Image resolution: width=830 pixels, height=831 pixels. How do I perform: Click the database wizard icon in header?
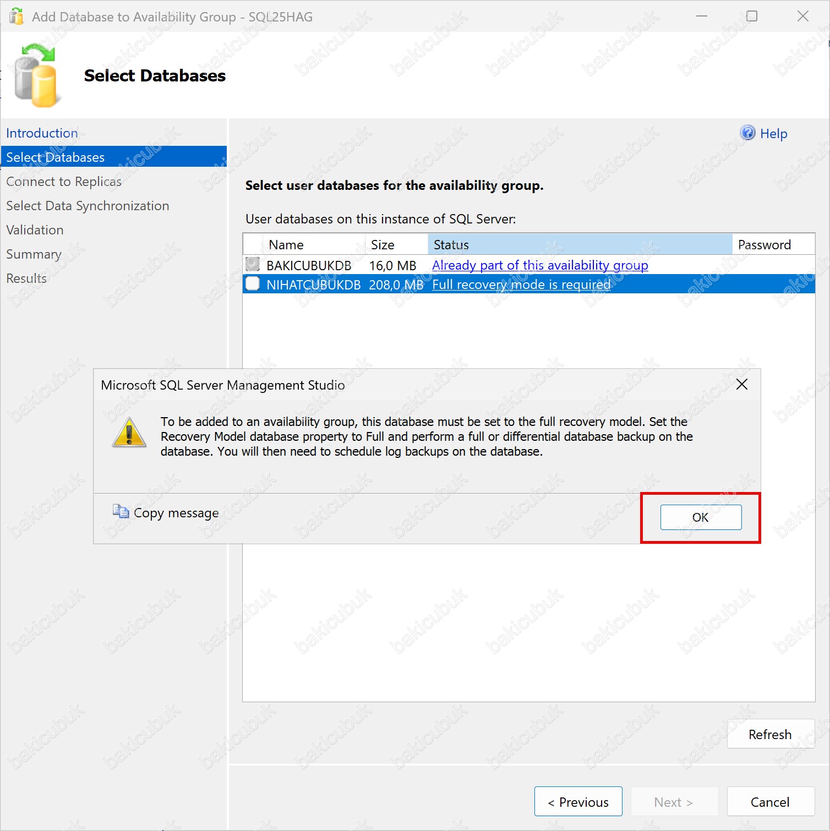36,76
